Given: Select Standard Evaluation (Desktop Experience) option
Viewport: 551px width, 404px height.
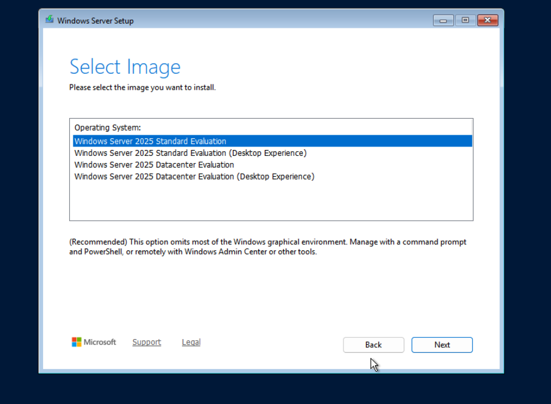Looking at the screenshot, I should [x=273, y=153].
